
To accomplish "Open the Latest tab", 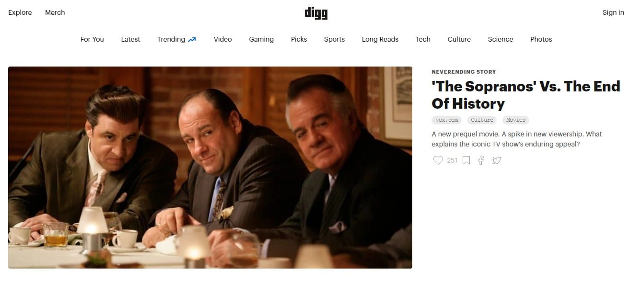I will pyautogui.click(x=130, y=39).
